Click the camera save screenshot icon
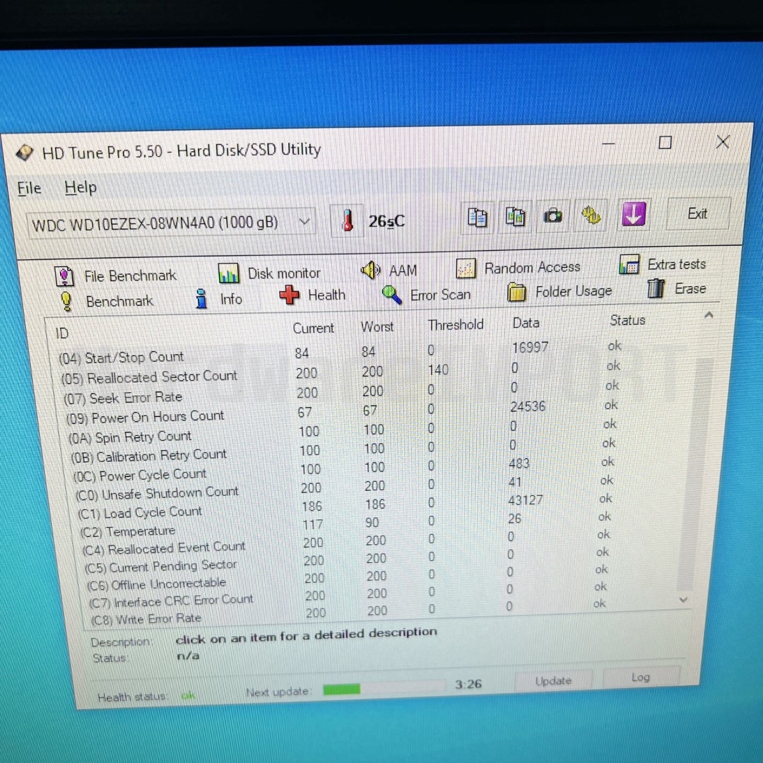Image resolution: width=763 pixels, height=763 pixels. coord(553,216)
